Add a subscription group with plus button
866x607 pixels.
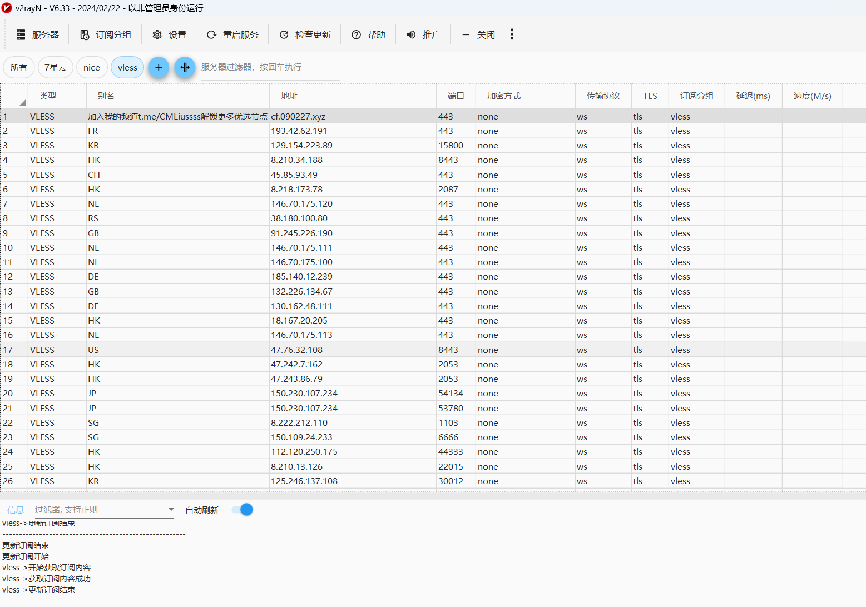pos(159,67)
